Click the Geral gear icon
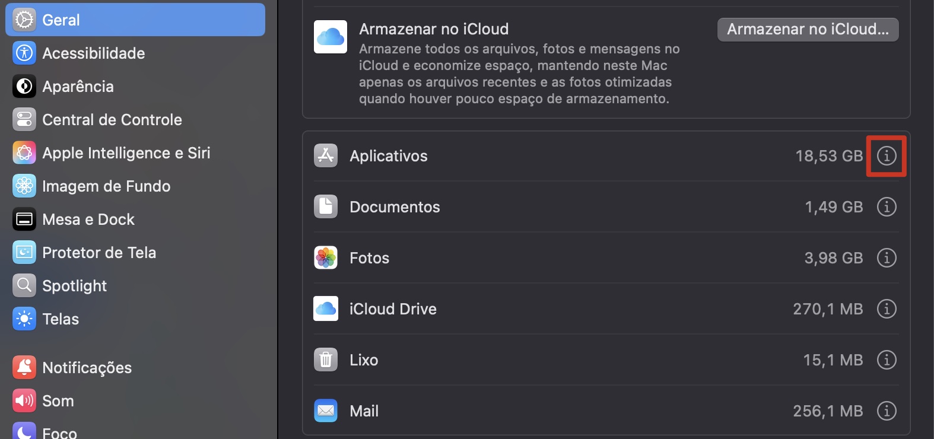The height and width of the screenshot is (439, 934). click(24, 20)
